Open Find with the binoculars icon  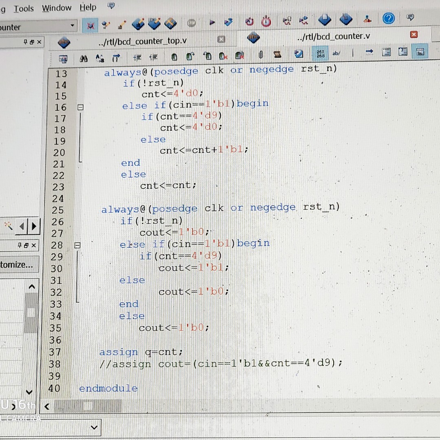(84, 58)
